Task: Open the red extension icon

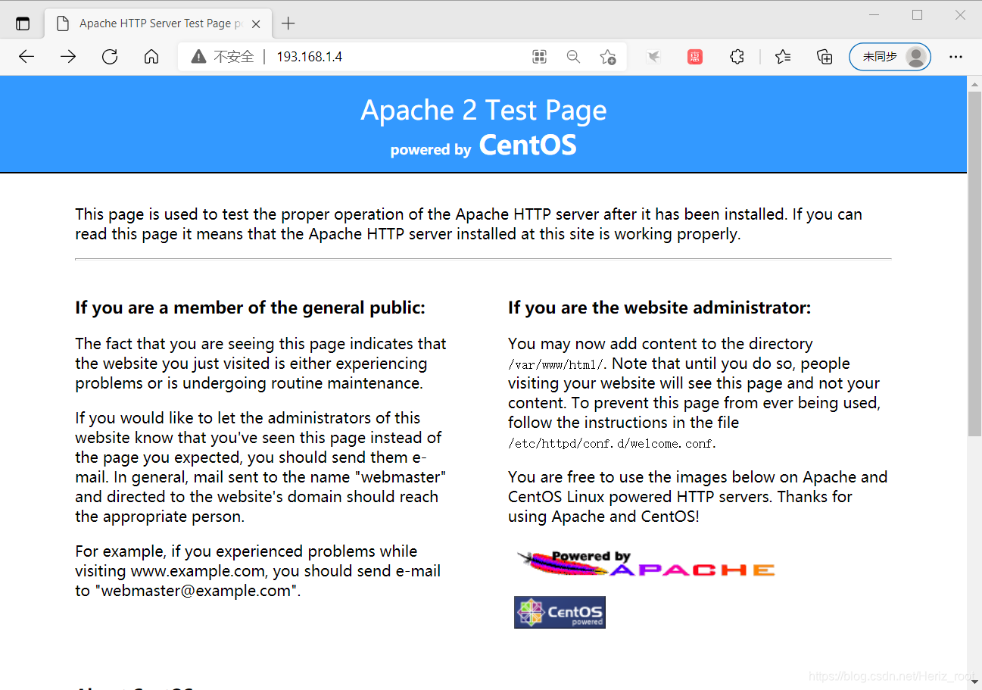Action: pos(695,57)
